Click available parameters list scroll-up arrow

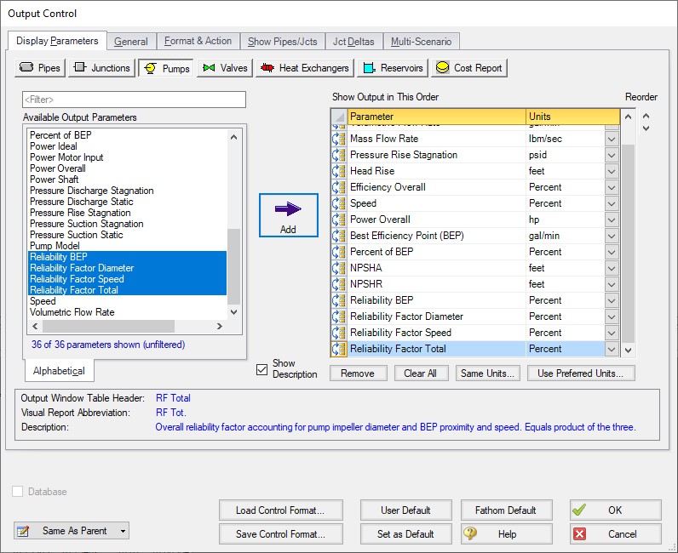(x=233, y=137)
